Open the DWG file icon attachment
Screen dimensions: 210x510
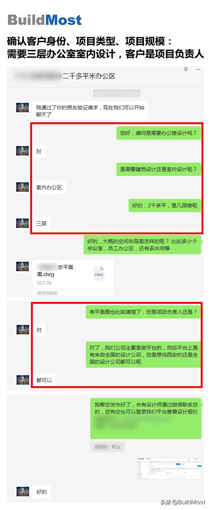[x=99, y=274]
